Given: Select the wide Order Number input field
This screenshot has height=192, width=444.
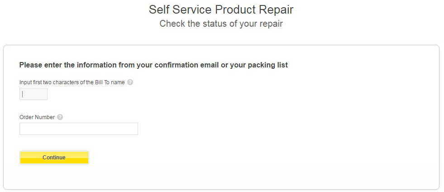Looking at the screenshot, I should point(78,129).
